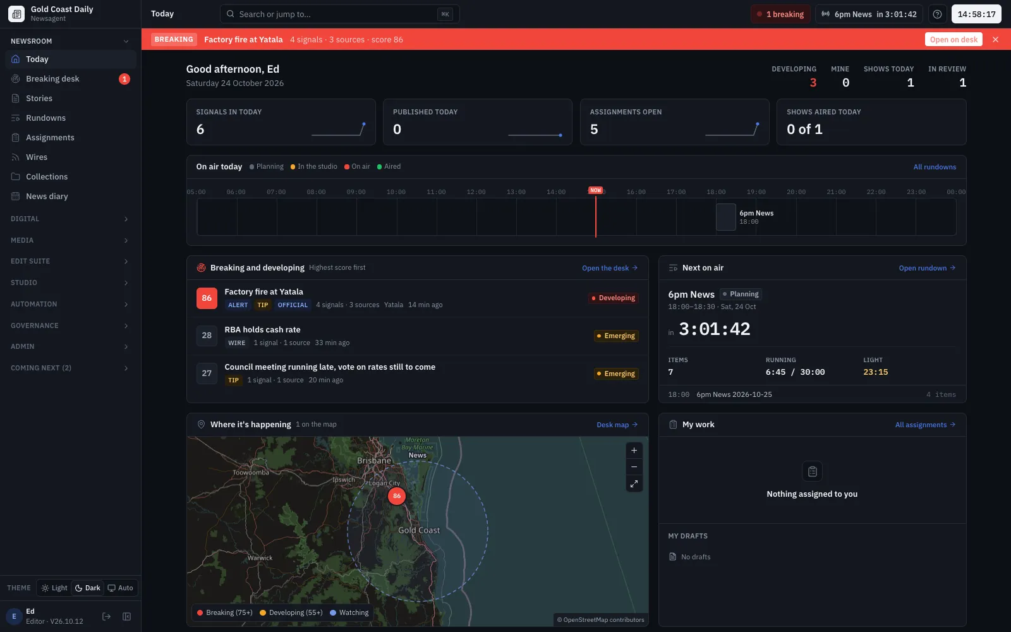Switch theme to Dark

click(x=88, y=588)
